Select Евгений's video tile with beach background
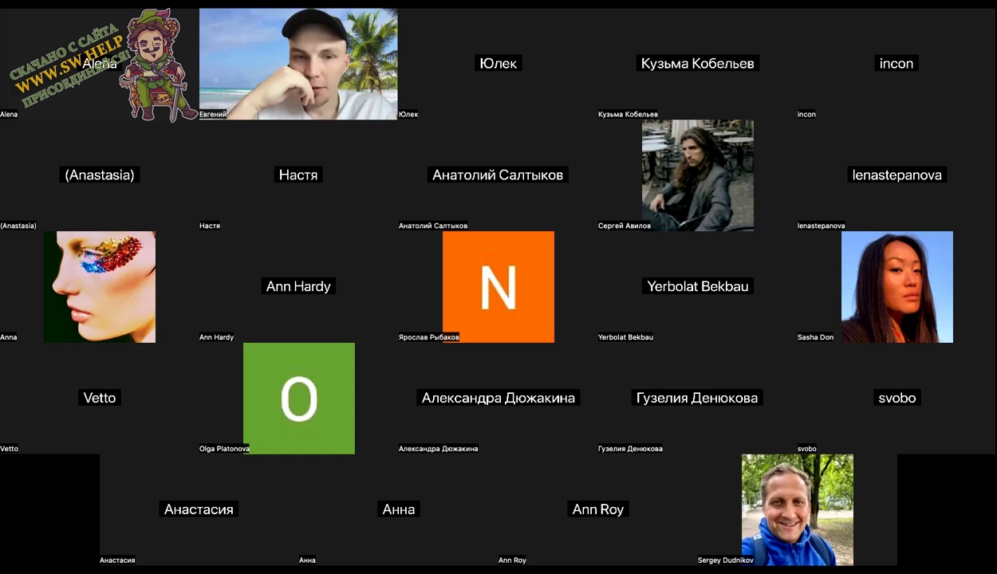This screenshot has height=574, width=997. tap(298, 64)
